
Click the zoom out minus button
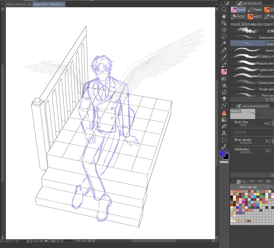coord(36,241)
